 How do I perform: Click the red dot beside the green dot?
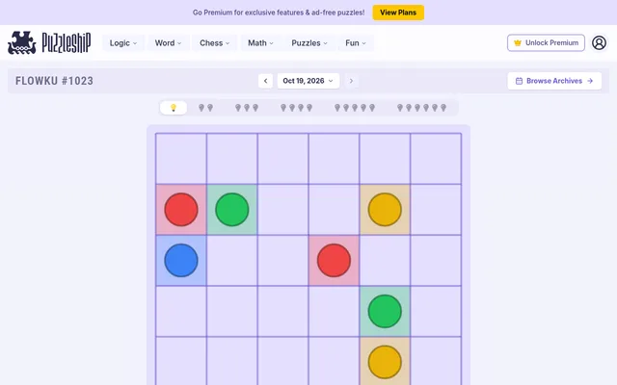pyautogui.click(x=181, y=210)
